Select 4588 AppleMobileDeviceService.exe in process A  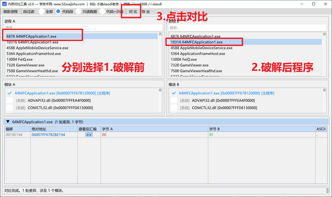click(x=81, y=48)
